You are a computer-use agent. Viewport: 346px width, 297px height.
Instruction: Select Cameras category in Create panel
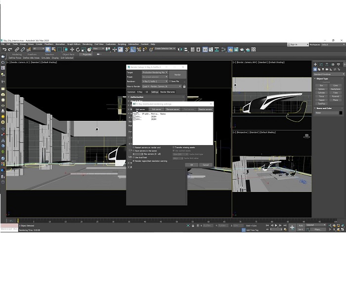click(327, 70)
